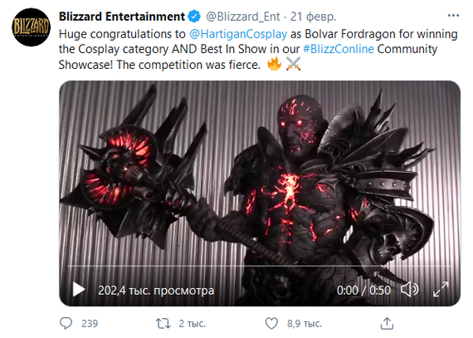Viewport: 473px width, 338px height.
Task: Click the 8,9 тыс. likes count
Action: coord(305,324)
